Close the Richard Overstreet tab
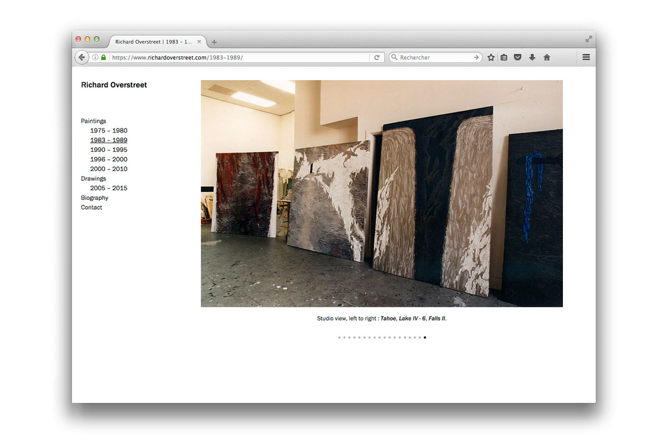 (199, 42)
